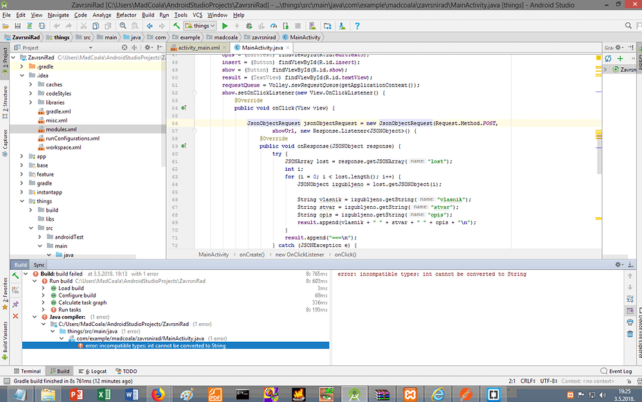The image size is (642, 402).
Task: Click the MainActivity breadcrumb in navigation bar
Action: (302, 37)
